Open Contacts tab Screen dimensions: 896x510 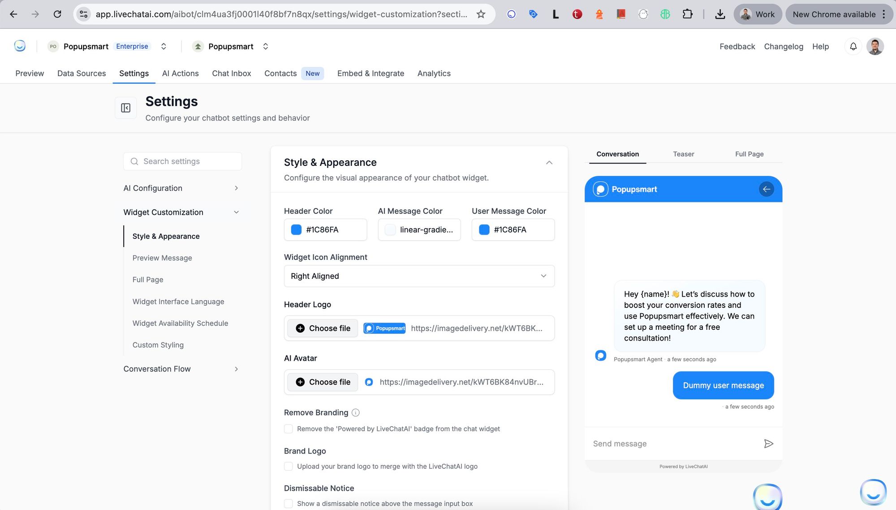280,73
